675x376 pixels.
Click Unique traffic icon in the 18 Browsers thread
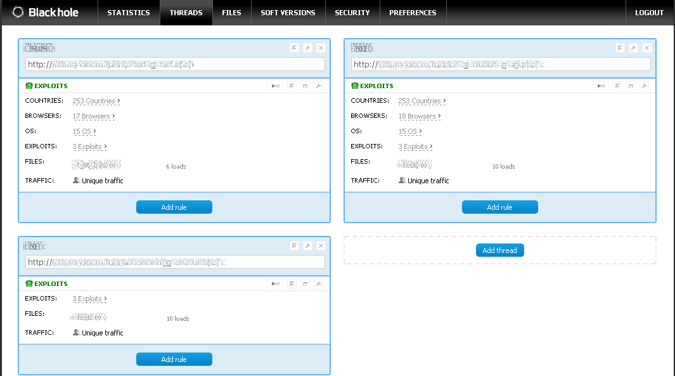coord(402,181)
